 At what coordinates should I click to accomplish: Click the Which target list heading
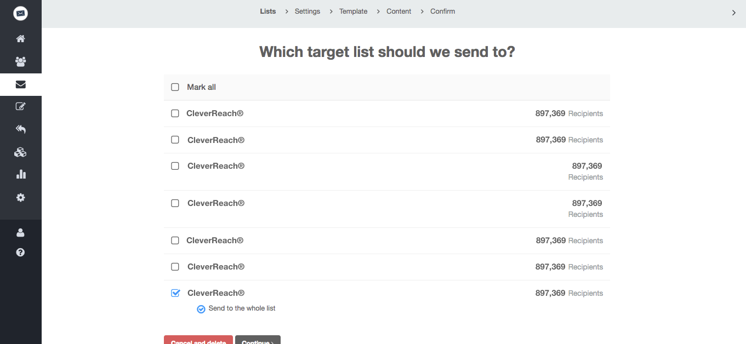point(387,52)
